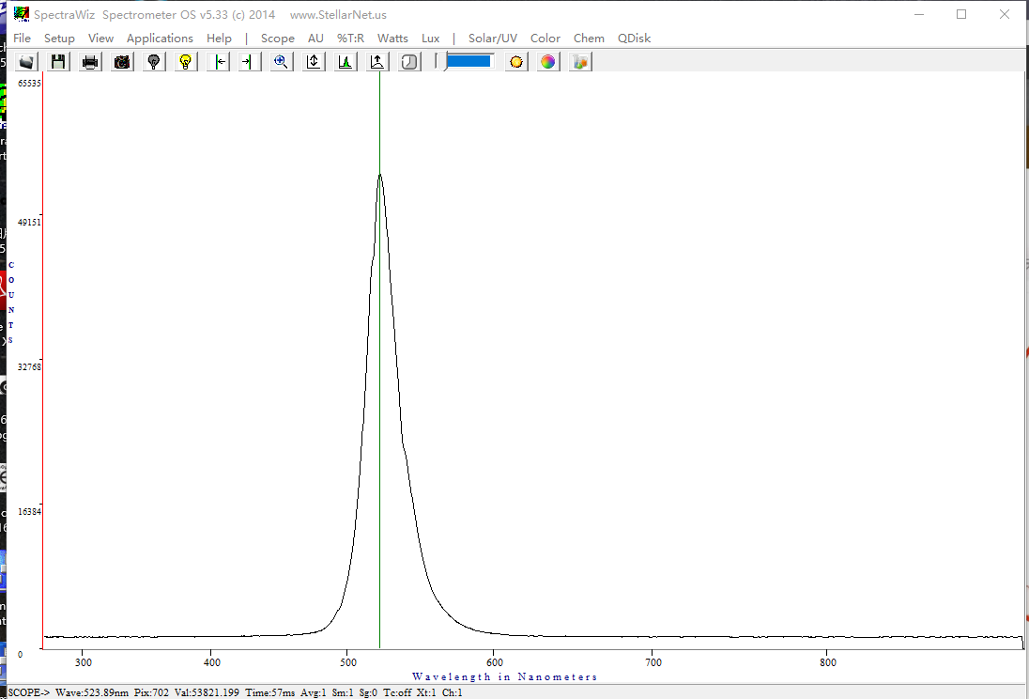Click the spectrum peaks icon
The image size is (1029, 699).
pyautogui.click(x=346, y=62)
